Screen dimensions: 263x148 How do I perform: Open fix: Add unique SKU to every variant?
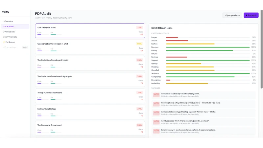pyautogui.click(x=203, y=95)
